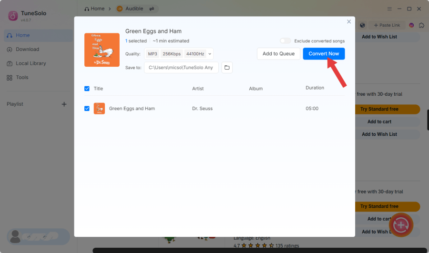Click the vertical scrollbar at right edge
Viewport: 429px width, 253px height.
(x=428, y=120)
